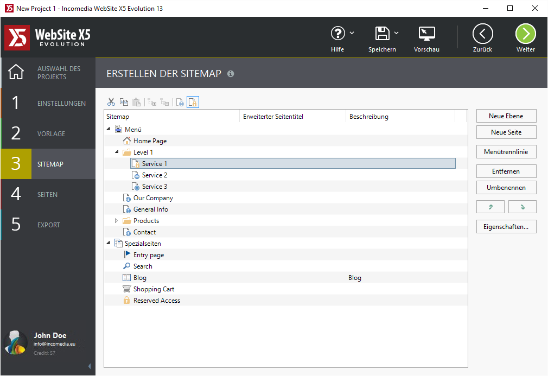The height and width of the screenshot is (376, 548).
Task: Click the Neue Seite button
Action: click(x=506, y=132)
